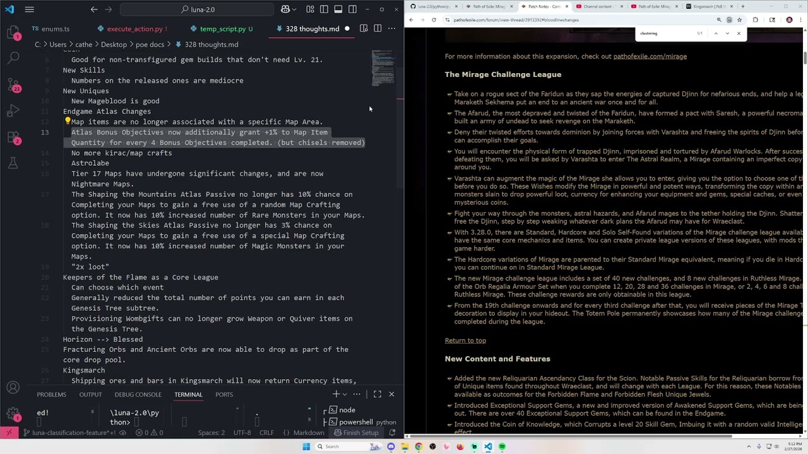Reload the pathofexile.com page
This screenshot has height=454, width=808.
[x=434, y=20]
